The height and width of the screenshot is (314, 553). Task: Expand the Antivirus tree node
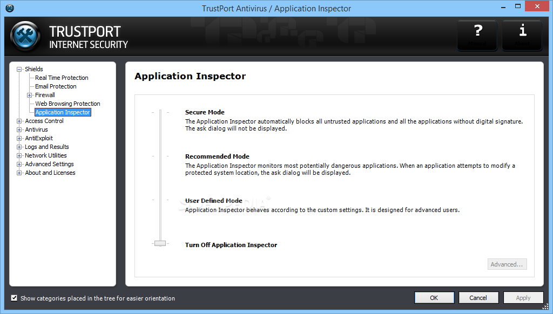point(19,129)
